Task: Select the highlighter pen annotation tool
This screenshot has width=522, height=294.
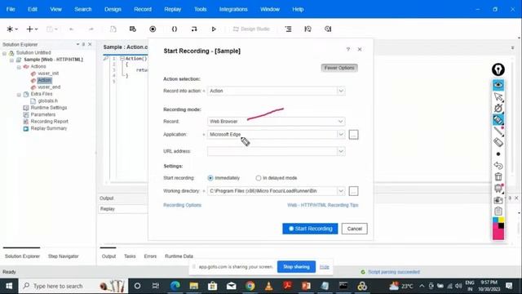Action: click(x=498, y=120)
